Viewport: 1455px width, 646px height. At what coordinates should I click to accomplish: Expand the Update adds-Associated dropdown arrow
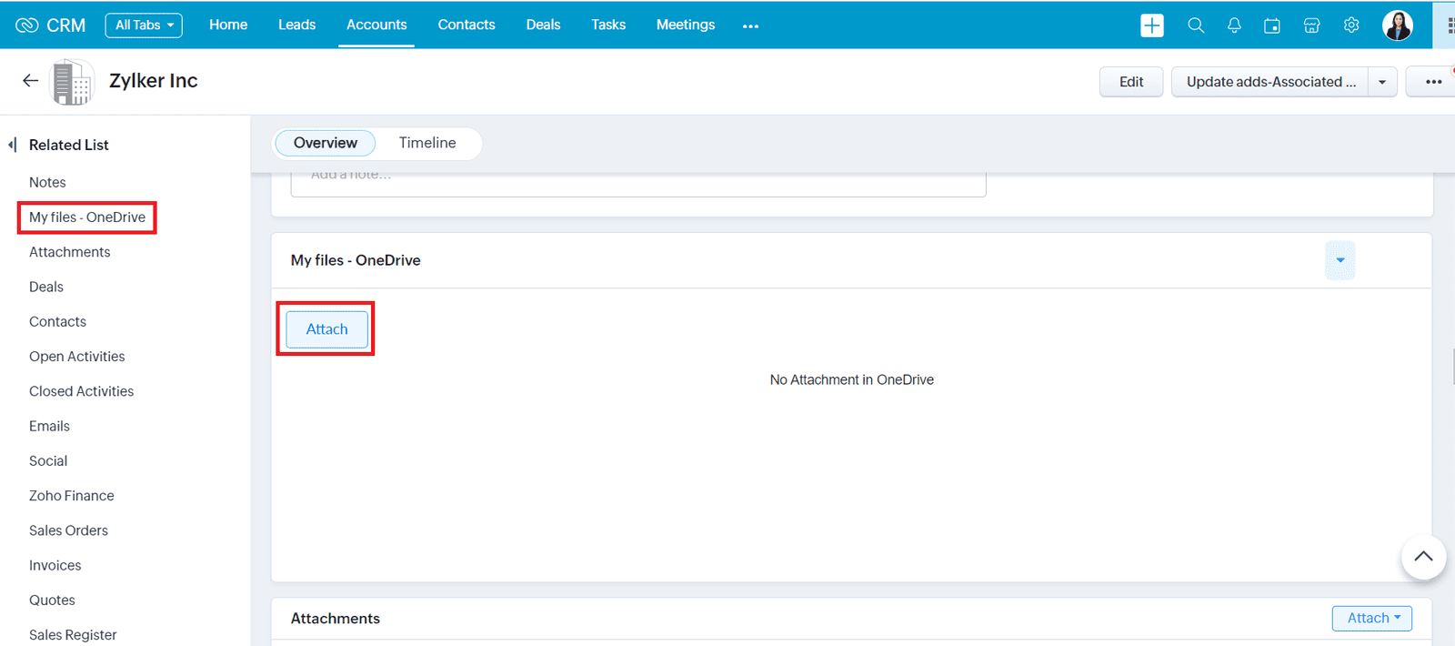1382,82
